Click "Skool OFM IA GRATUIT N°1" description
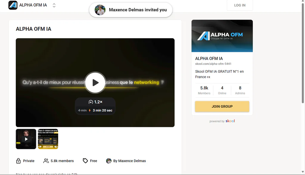This screenshot has height=175, width=305. point(220,74)
